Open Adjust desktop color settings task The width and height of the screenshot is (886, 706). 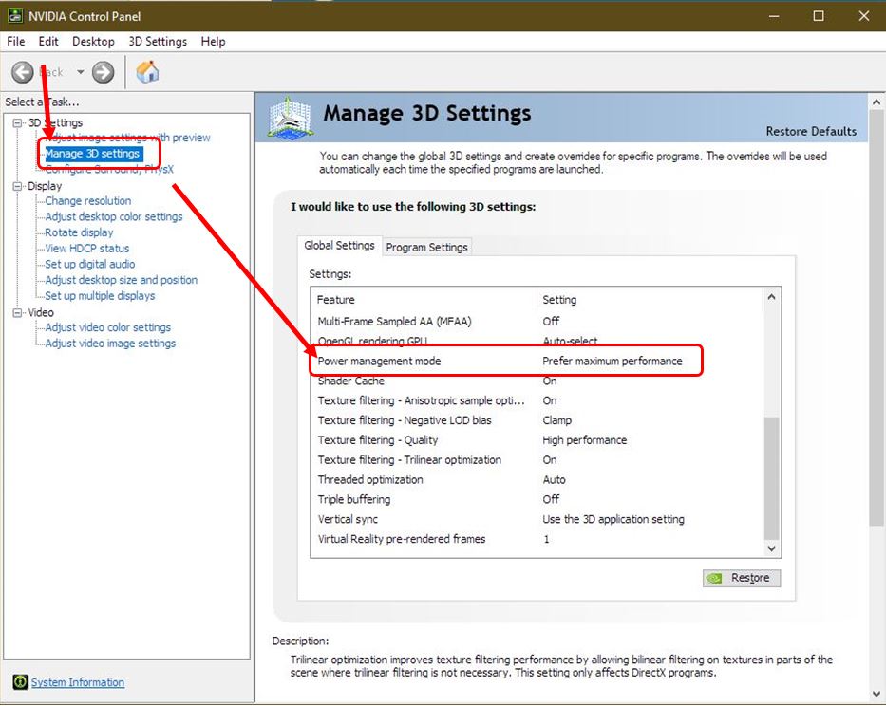click(x=114, y=216)
